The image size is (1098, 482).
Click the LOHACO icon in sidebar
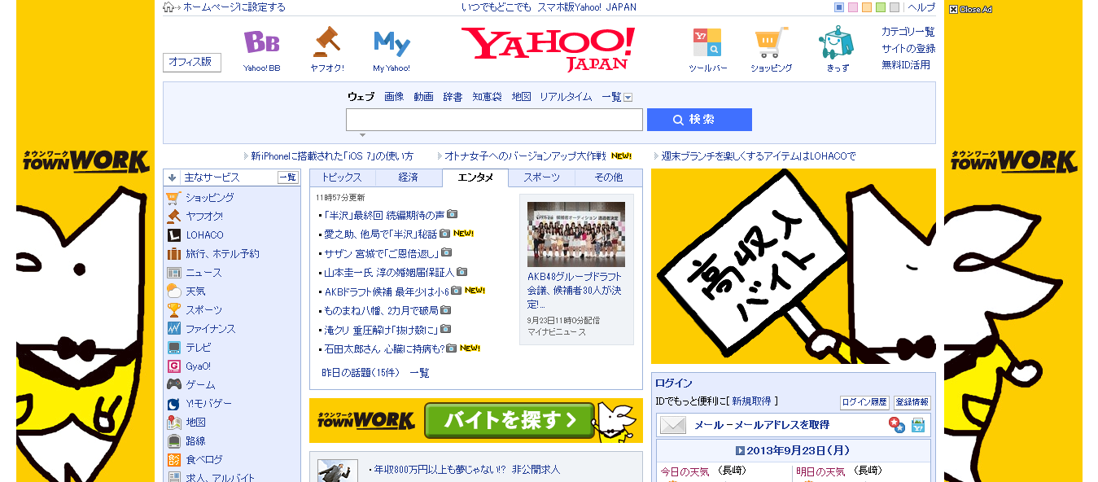(x=173, y=235)
